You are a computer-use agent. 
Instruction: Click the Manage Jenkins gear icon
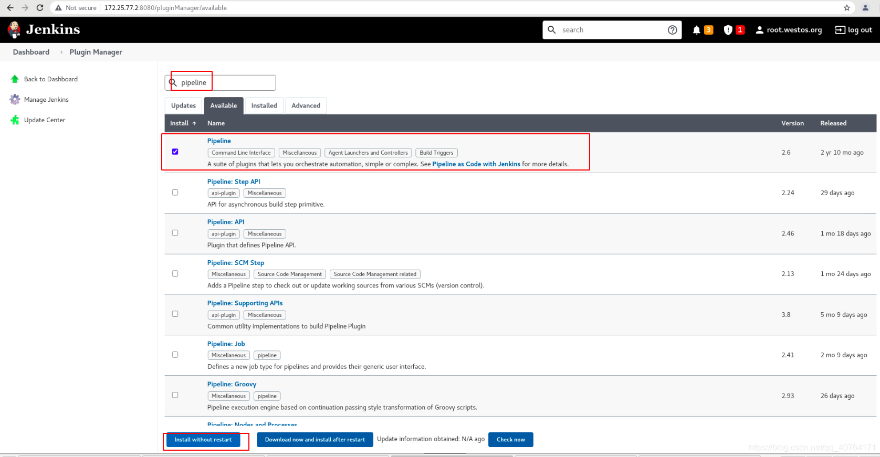coord(15,100)
